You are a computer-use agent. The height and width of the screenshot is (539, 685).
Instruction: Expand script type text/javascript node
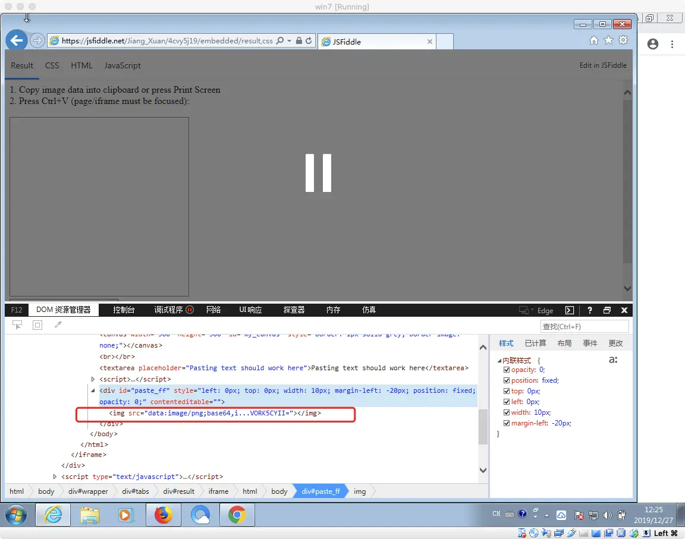(55, 477)
